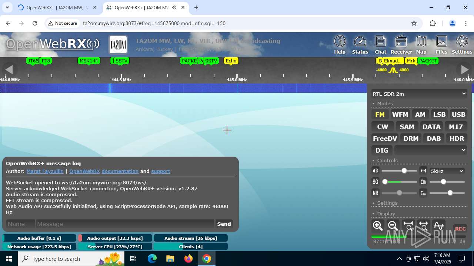474x266 pixels.
Task: Open the Chat panel
Action: pos(380,45)
